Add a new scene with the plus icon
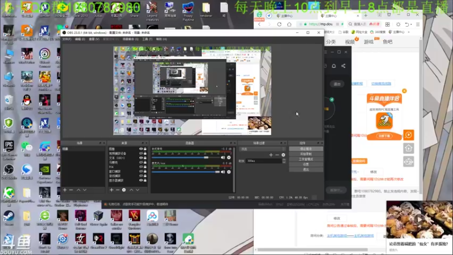453x255 pixels. (x=65, y=190)
